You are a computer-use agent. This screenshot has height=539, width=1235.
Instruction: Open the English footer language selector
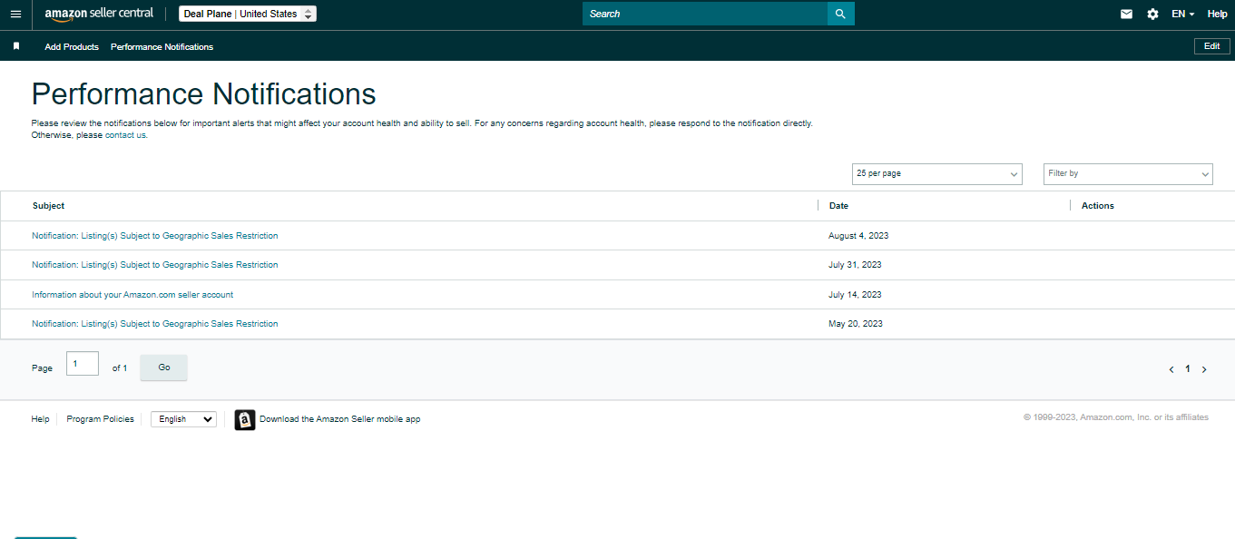pos(183,419)
